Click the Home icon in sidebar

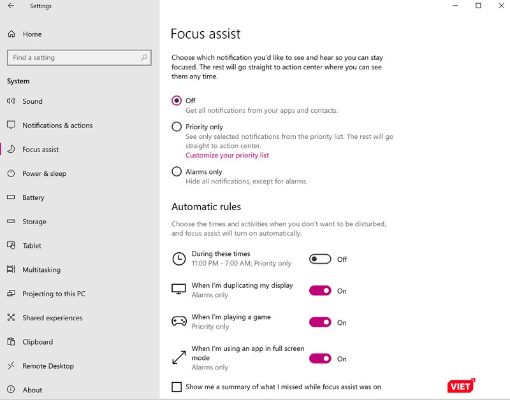pyautogui.click(x=11, y=34)
